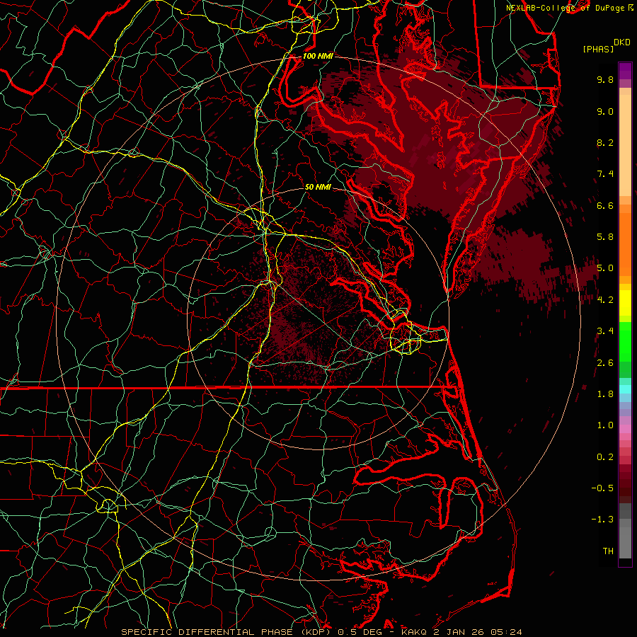Select the 4.2 legend value
Image resolution: width=637 pixels, height=637 pixels.
605,300
